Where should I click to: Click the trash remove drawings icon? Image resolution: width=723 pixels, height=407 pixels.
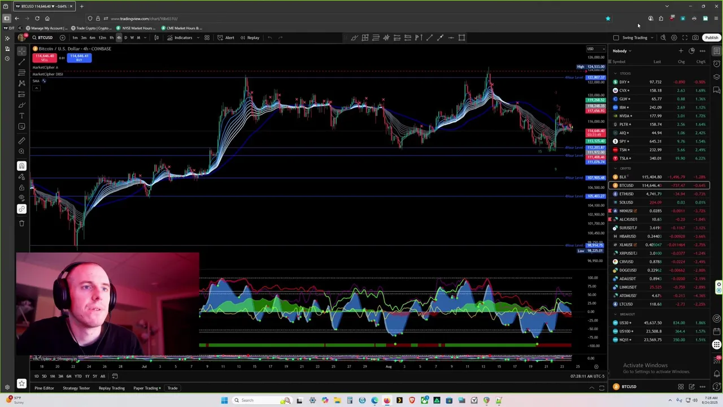point(21,223)
